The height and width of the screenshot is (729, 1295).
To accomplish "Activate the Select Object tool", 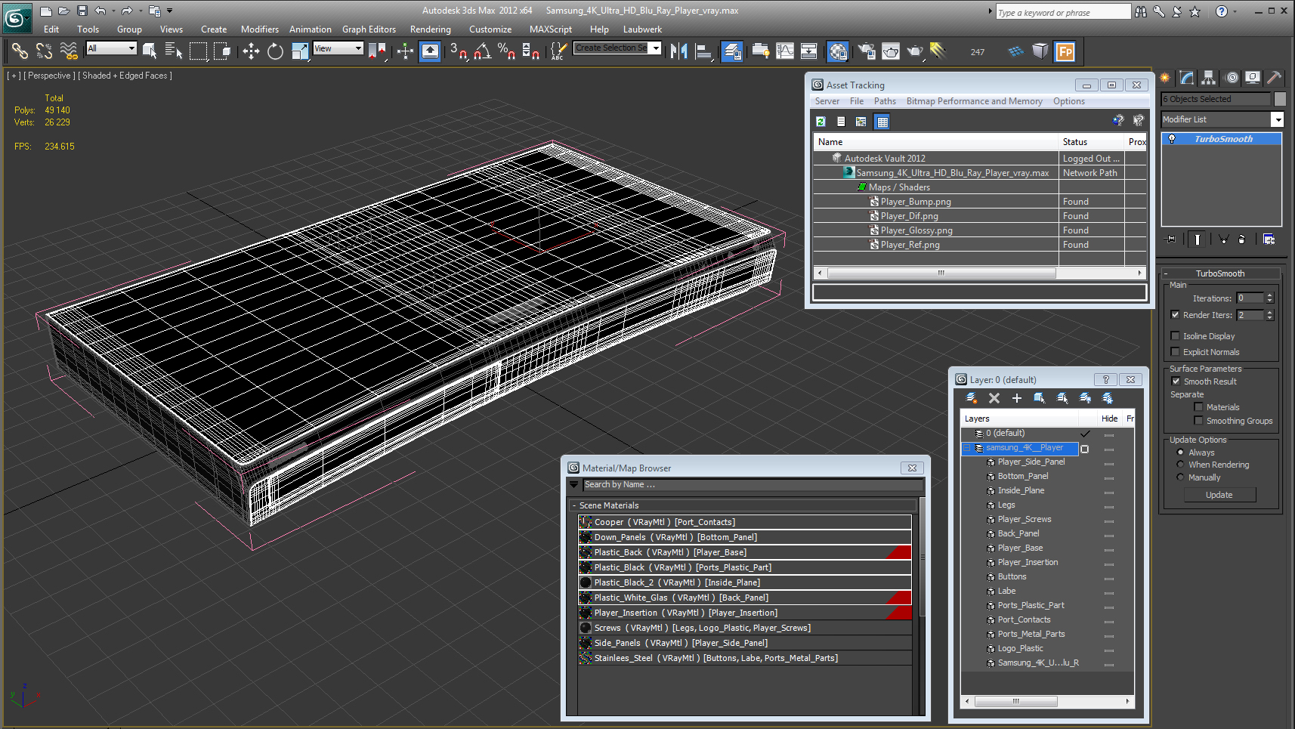I will [x=150, y=51].
